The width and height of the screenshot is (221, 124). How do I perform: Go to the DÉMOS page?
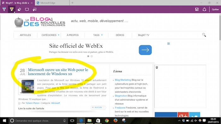[x=120, y=35]
